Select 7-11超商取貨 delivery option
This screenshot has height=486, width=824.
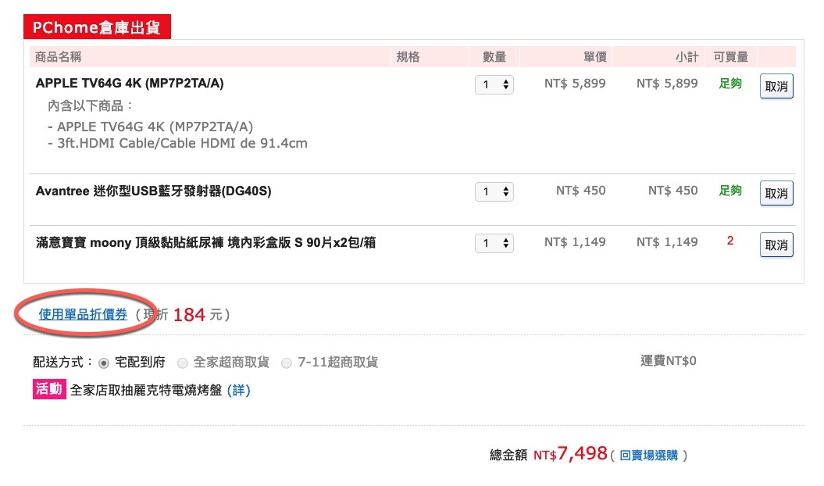(287, 363)
